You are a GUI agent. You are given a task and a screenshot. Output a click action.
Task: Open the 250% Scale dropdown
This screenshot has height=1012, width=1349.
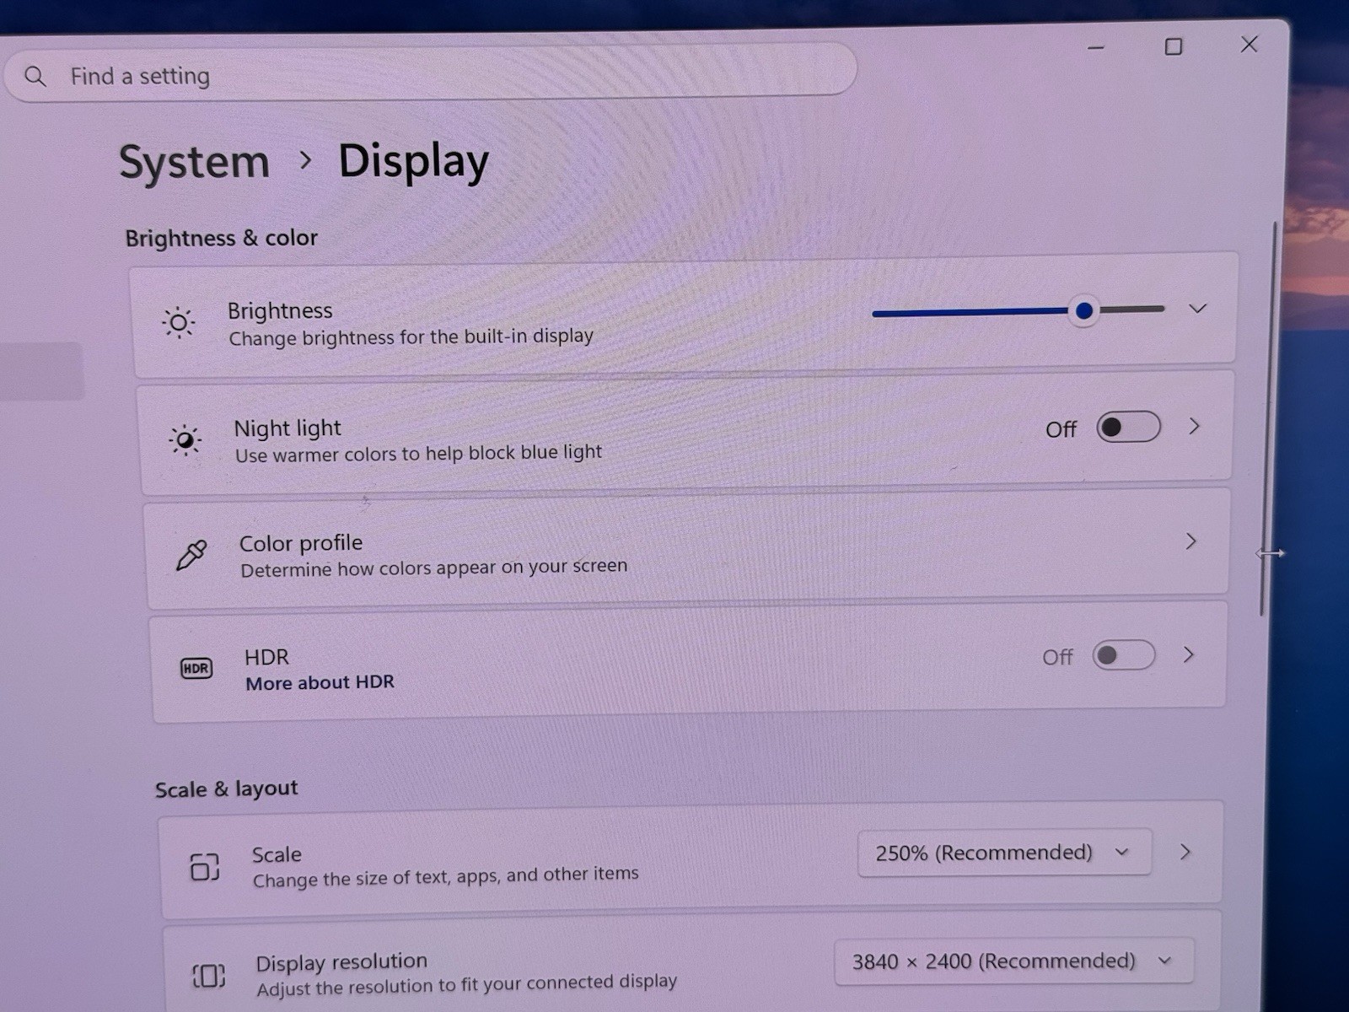1004,853
